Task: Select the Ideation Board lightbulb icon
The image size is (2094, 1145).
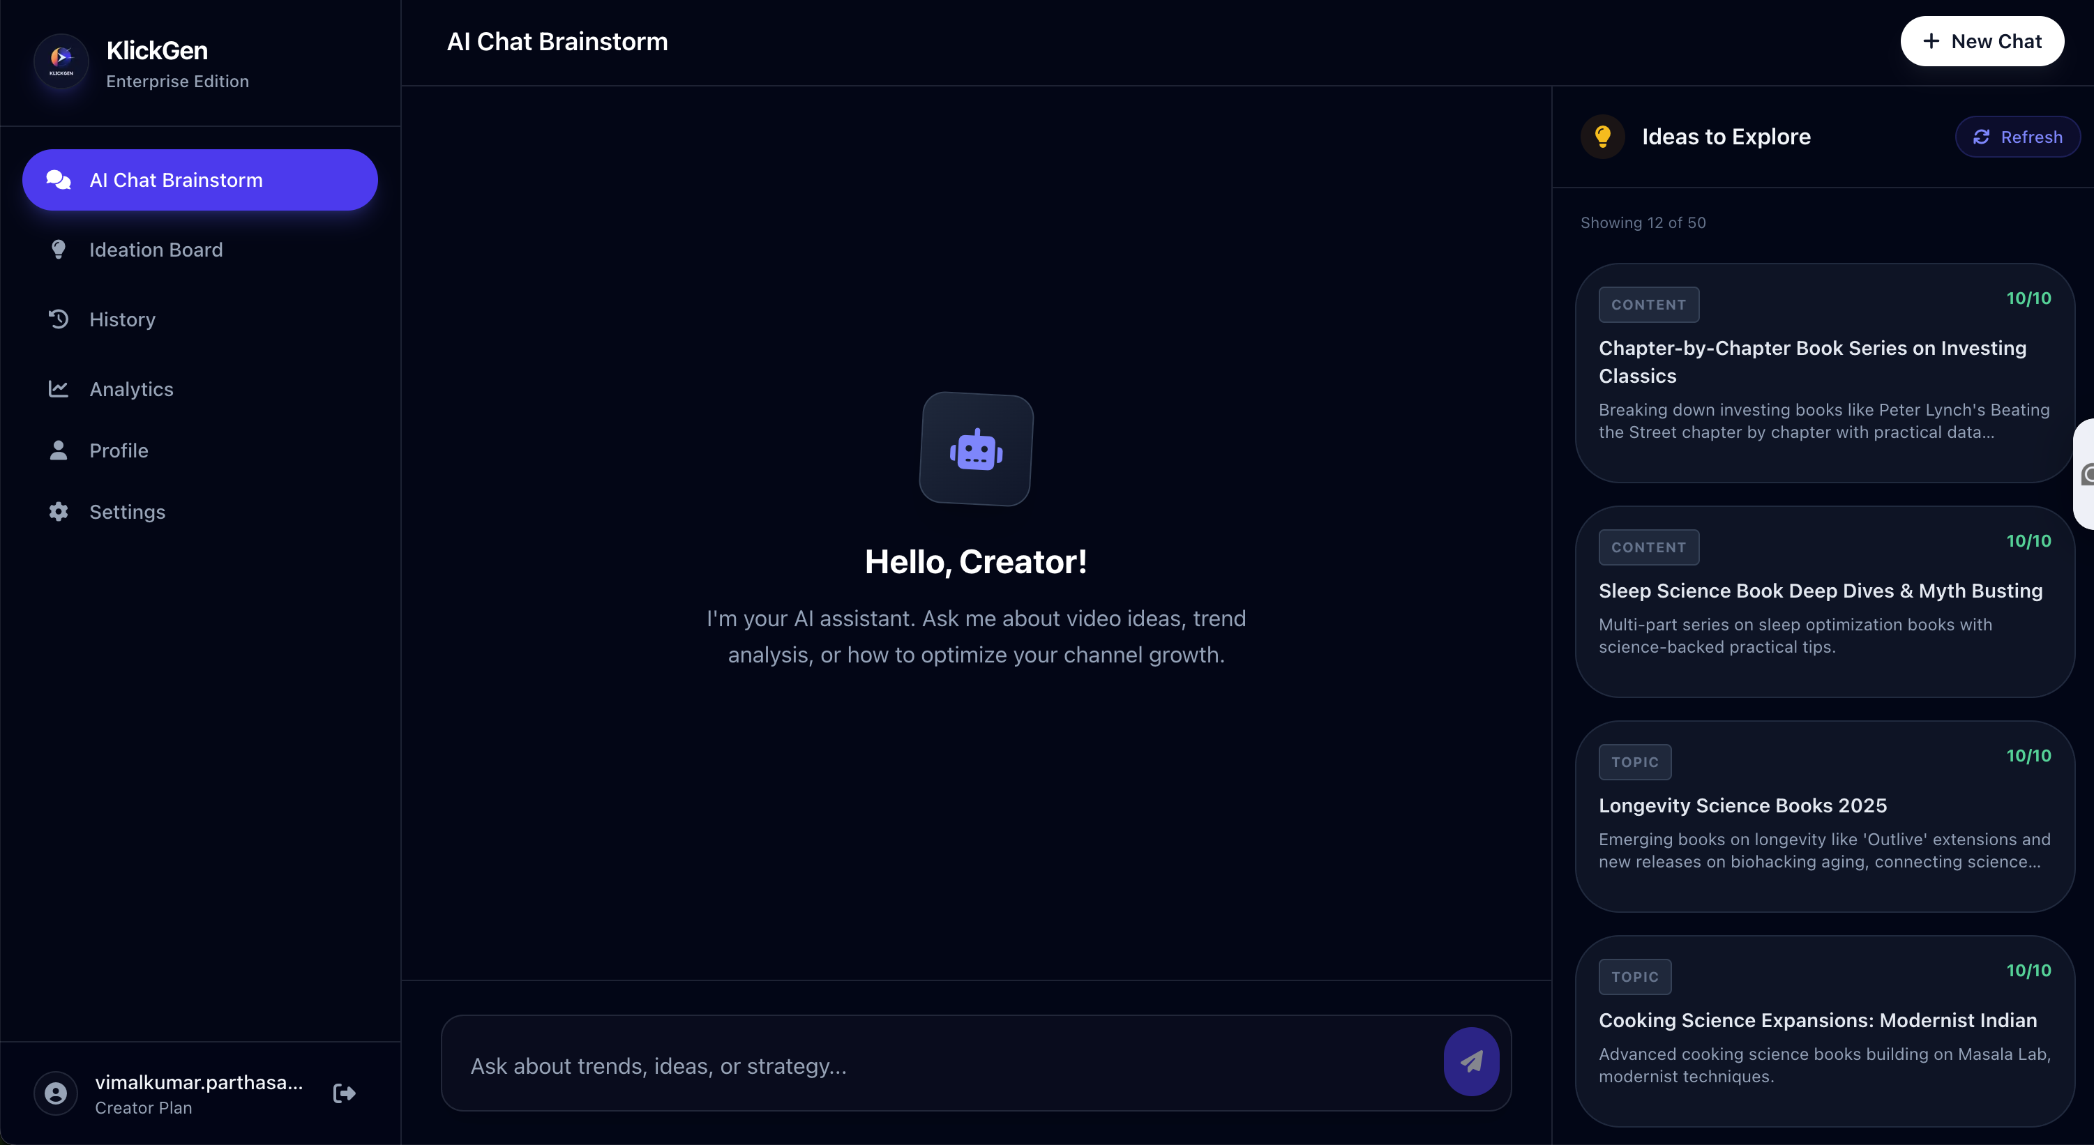Action: [57, 250]
